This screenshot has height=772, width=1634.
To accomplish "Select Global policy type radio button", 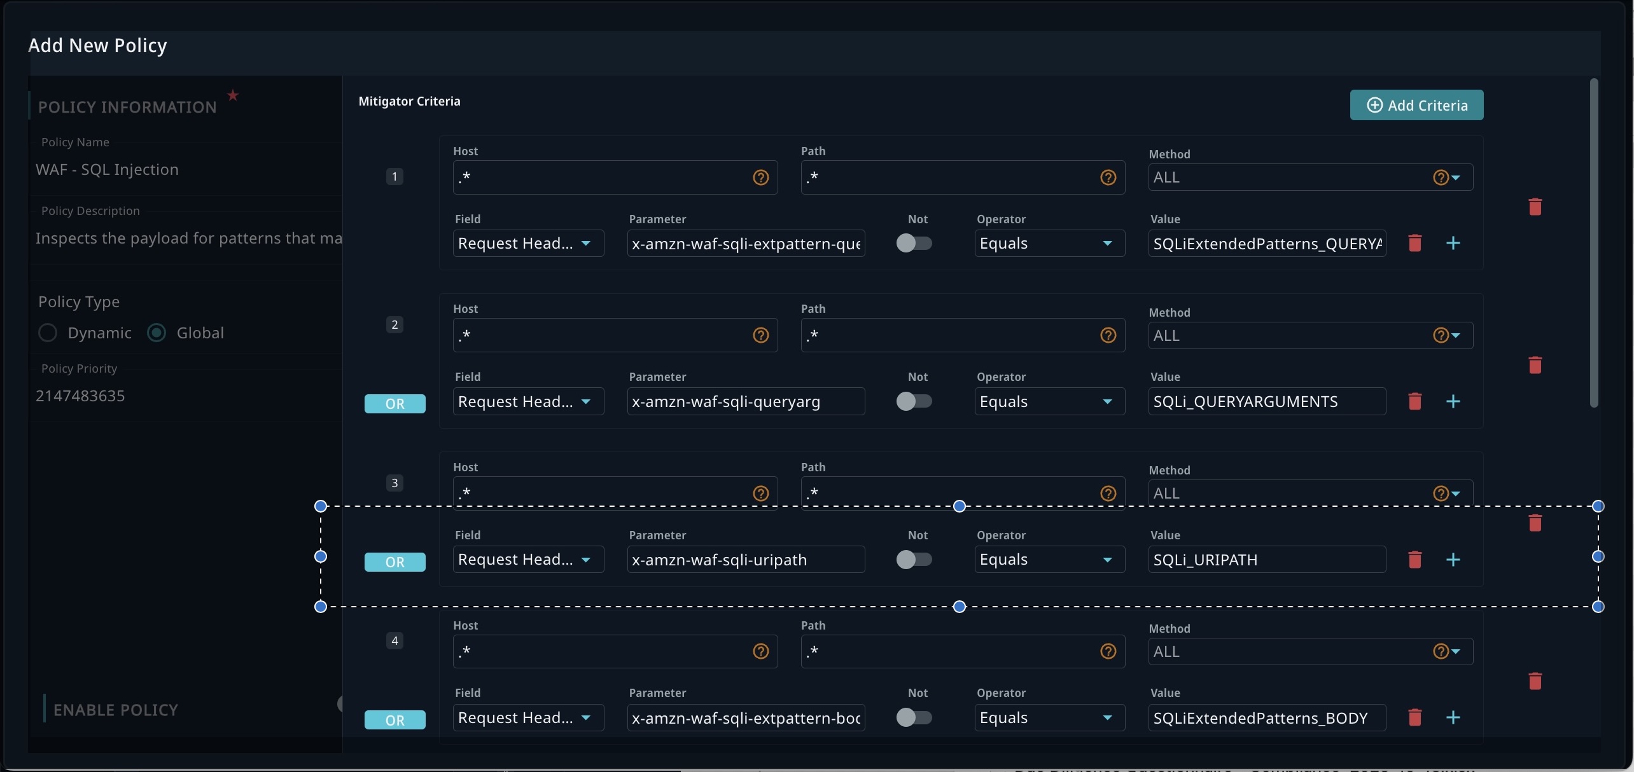I will pyautogui.click(x=157, y=333).
